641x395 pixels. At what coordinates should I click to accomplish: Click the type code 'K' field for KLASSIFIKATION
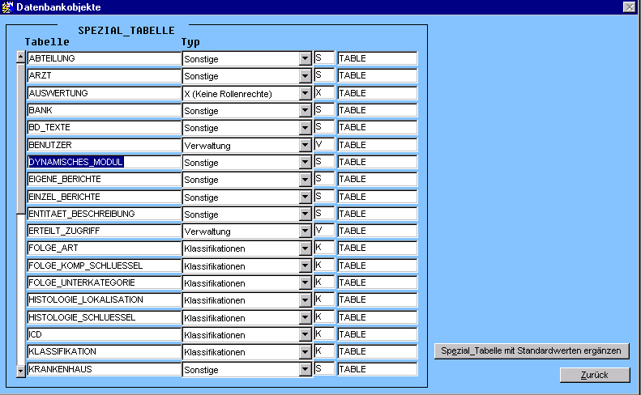323,351
